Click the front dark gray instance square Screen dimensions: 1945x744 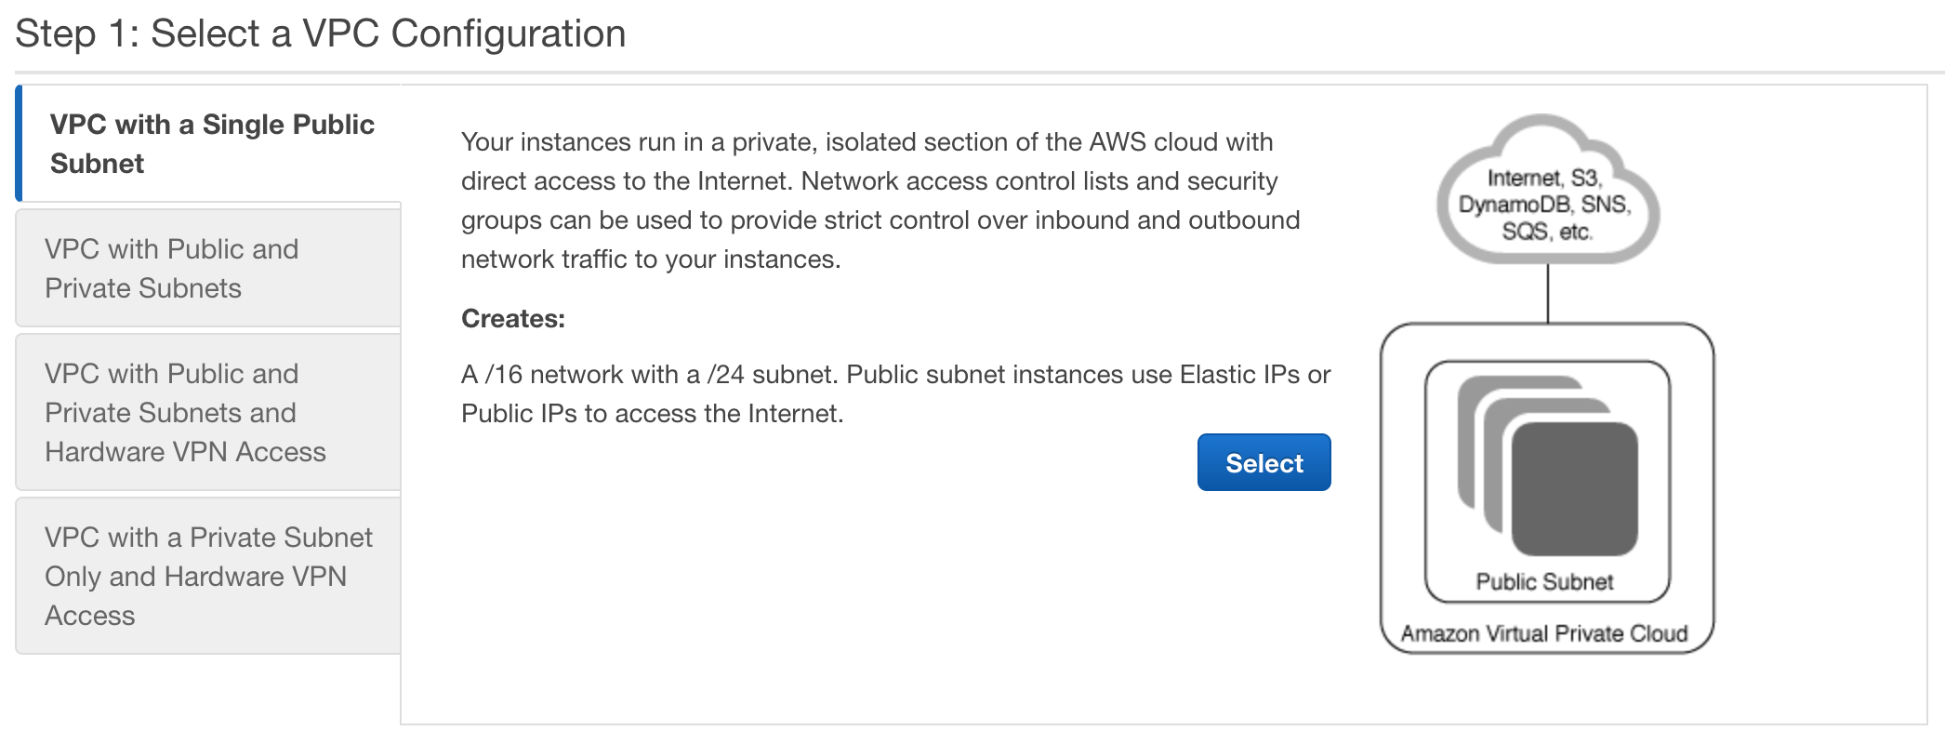(x=1574, y=488)
